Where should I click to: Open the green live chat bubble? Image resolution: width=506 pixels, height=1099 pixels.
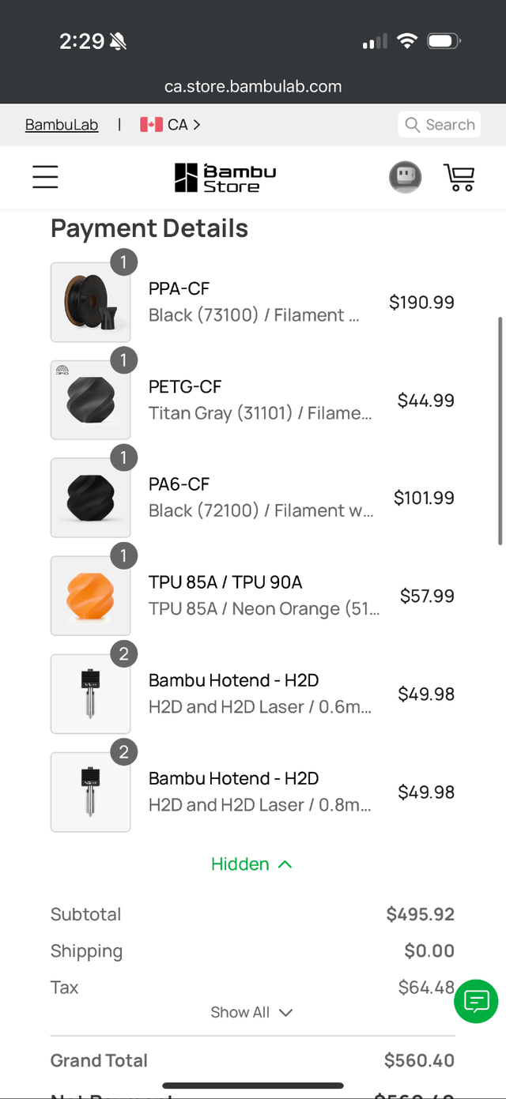point(476,1001)
